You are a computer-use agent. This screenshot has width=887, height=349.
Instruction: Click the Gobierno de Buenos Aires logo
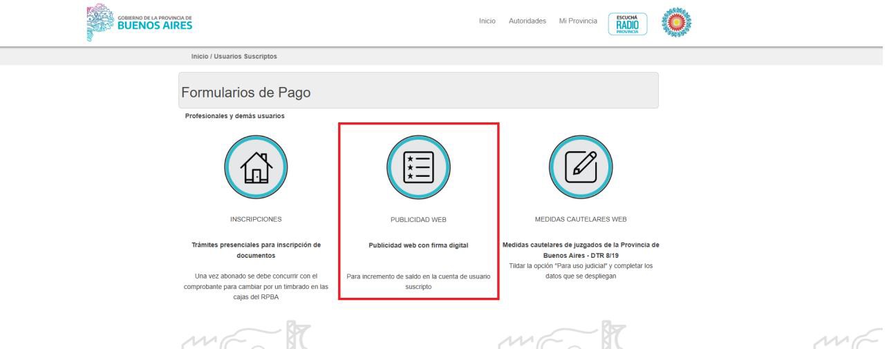tap(139, 22)
